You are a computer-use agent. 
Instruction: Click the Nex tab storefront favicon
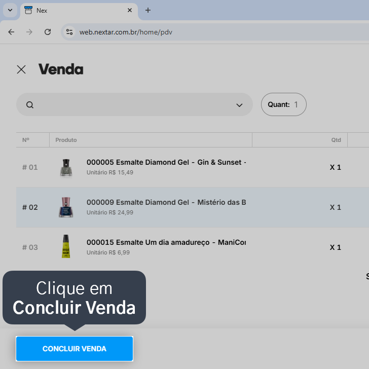tap(28, 10)
